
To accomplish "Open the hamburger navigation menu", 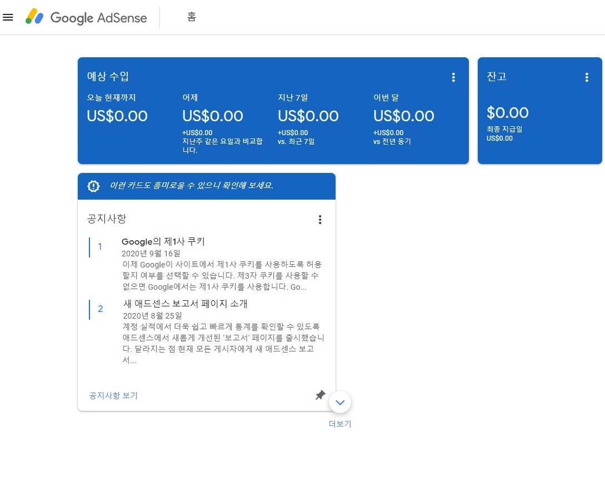I will point(8,17).
